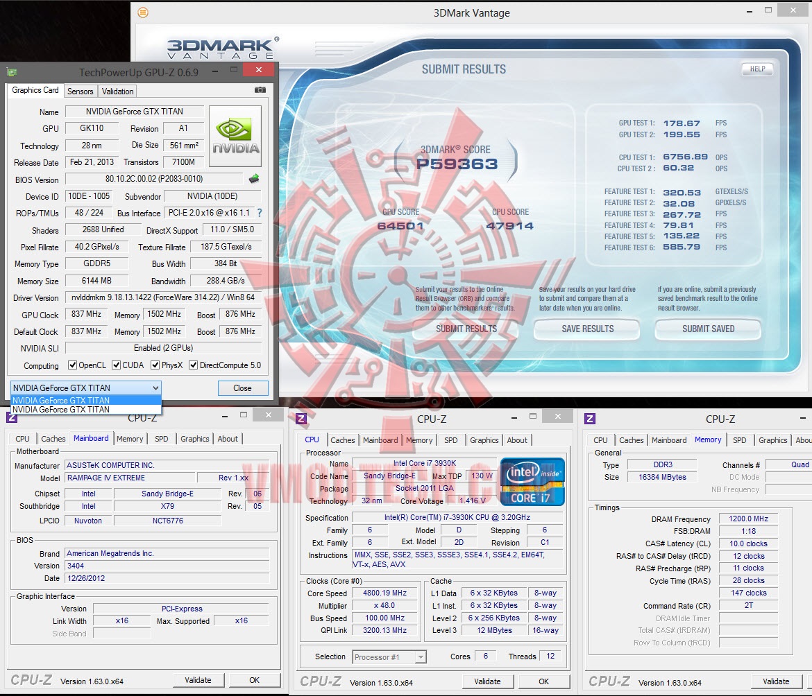The height and width of the screenshot is (696, 812).
Task: Click the purple Z icon of left CPU-Z window
Action: pos(11,417)
